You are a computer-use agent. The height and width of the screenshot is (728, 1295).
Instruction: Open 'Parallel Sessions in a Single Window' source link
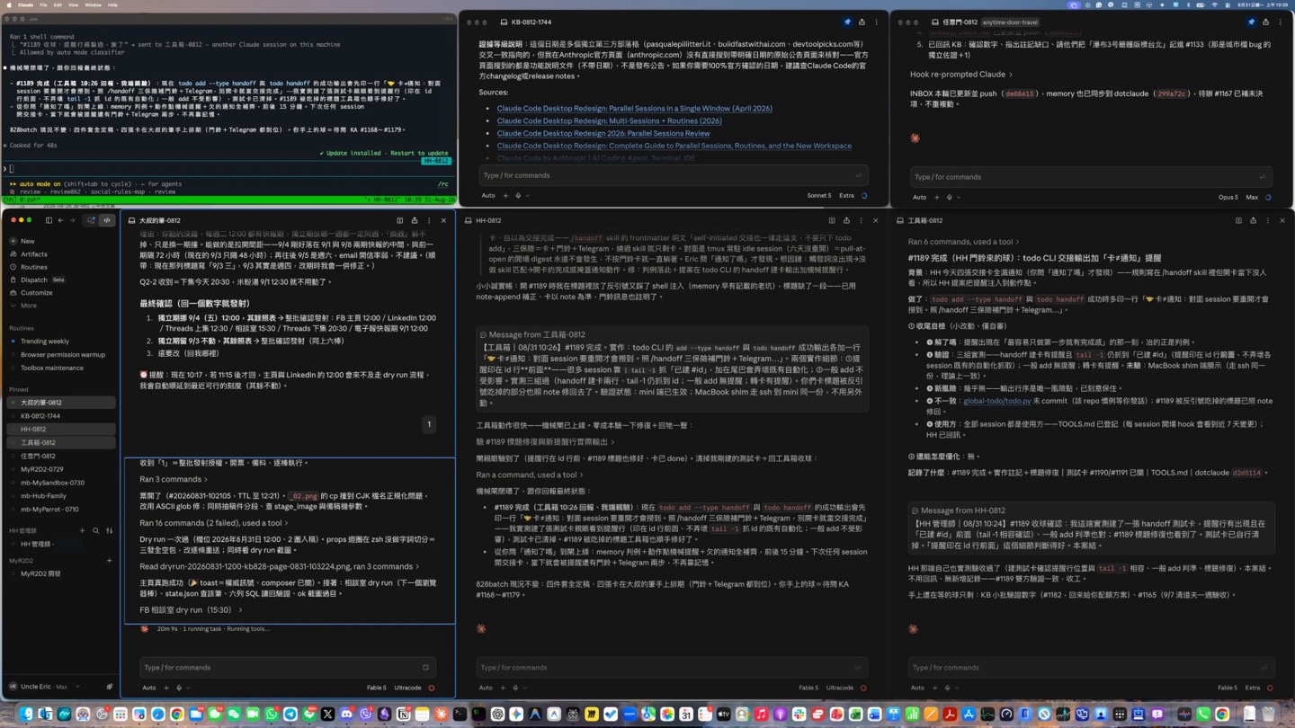pos(634,109)
